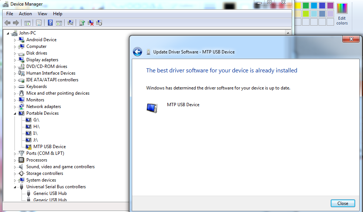363x212 pixels.
Task: Click Scan for hardware changes icon
Action: (71, 23)
